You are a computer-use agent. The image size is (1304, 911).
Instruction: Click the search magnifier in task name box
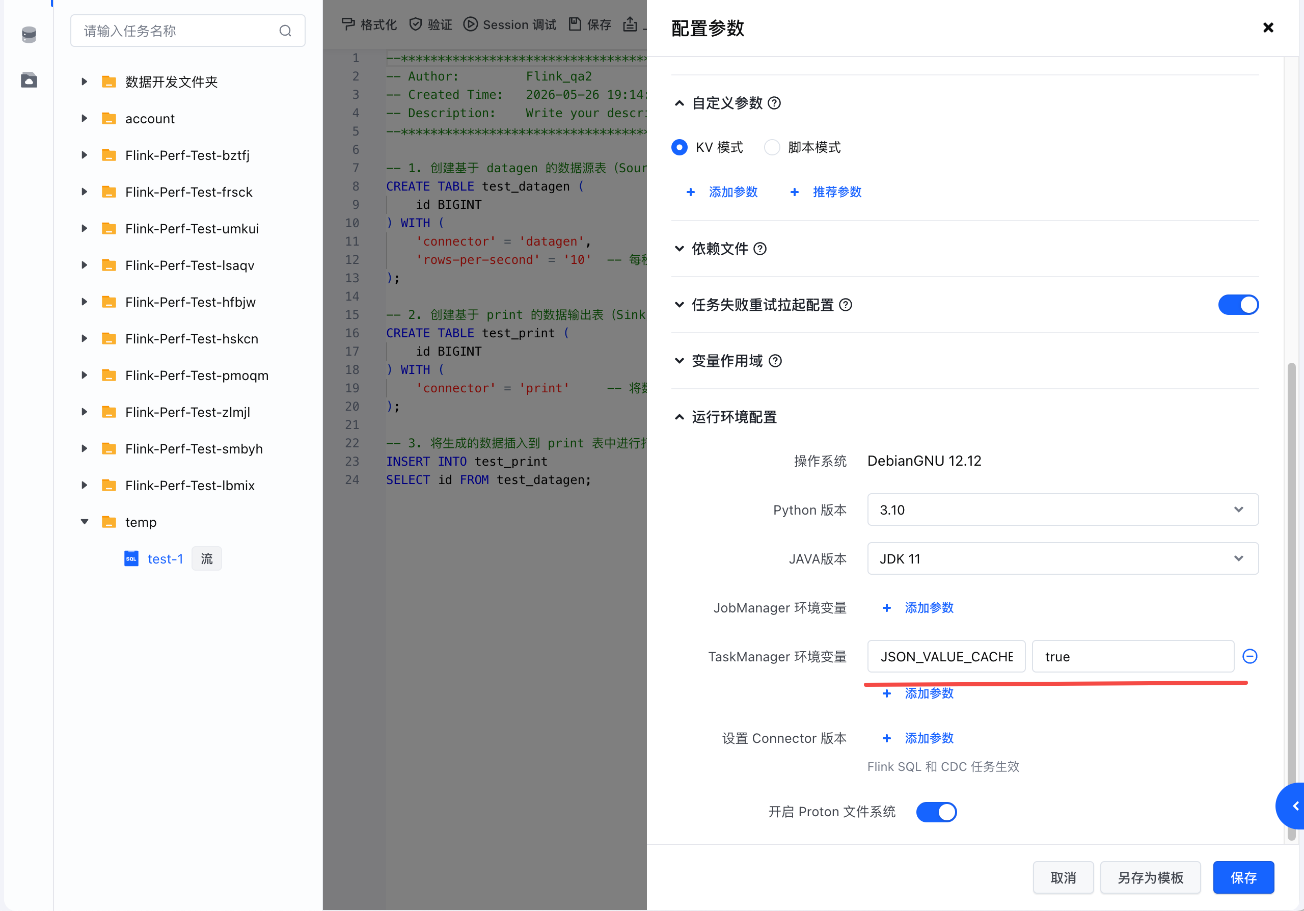[285, 31]
